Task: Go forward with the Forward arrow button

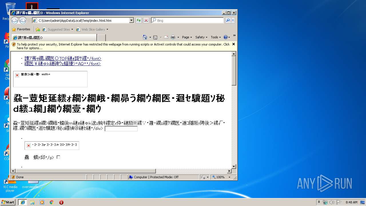Action: 23,20
